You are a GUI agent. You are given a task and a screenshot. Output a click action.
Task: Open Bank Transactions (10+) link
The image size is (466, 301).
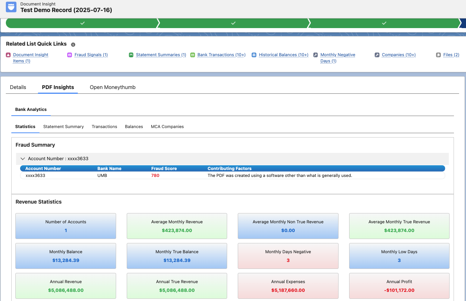pos(221,55)
